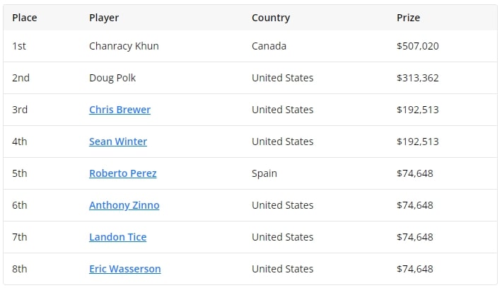Click the Spain country cell

click(x=264, y=173)
